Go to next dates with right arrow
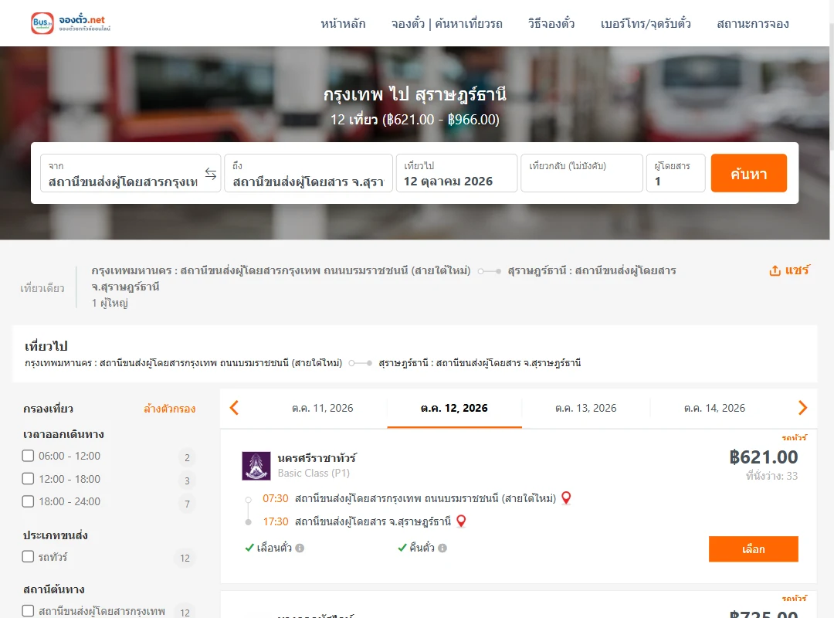The image size is (834, 618). point(802,408)
